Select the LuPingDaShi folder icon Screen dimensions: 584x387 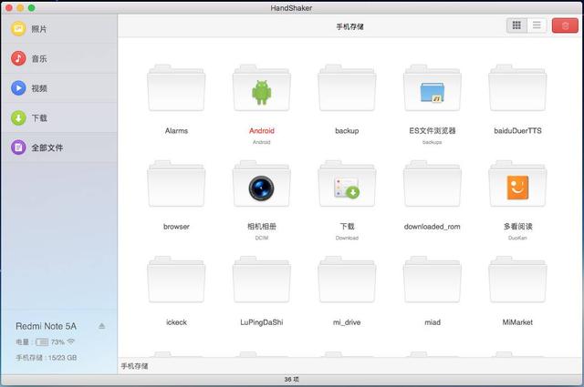click(x=262, y=280)
